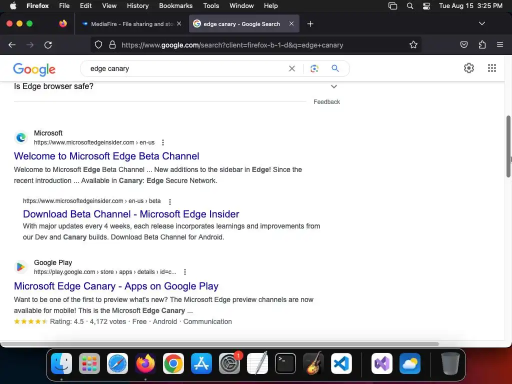Launch Finder from the dock
Screen dimensions: 512x384
(x=61, y=363)
